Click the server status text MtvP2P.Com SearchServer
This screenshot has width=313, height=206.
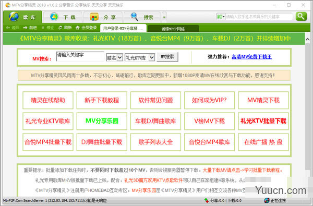[55, 200]
